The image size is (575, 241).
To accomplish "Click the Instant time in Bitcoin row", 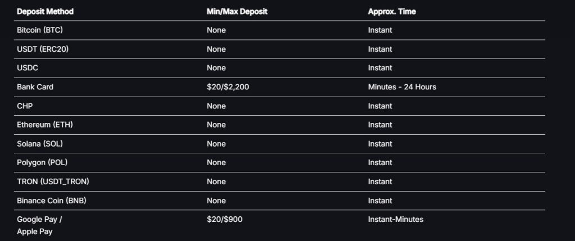I will pos(380,30).
